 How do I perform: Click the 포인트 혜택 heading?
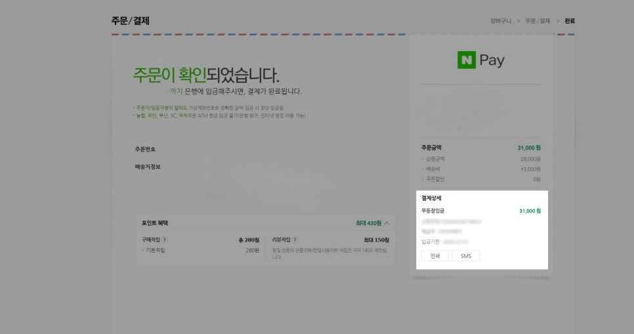(154, 223)
